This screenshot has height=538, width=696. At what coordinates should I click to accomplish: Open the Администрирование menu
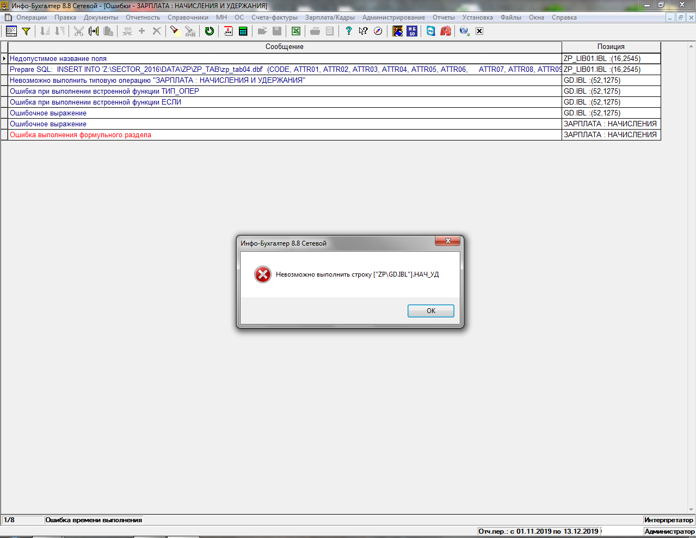point(394,17)
